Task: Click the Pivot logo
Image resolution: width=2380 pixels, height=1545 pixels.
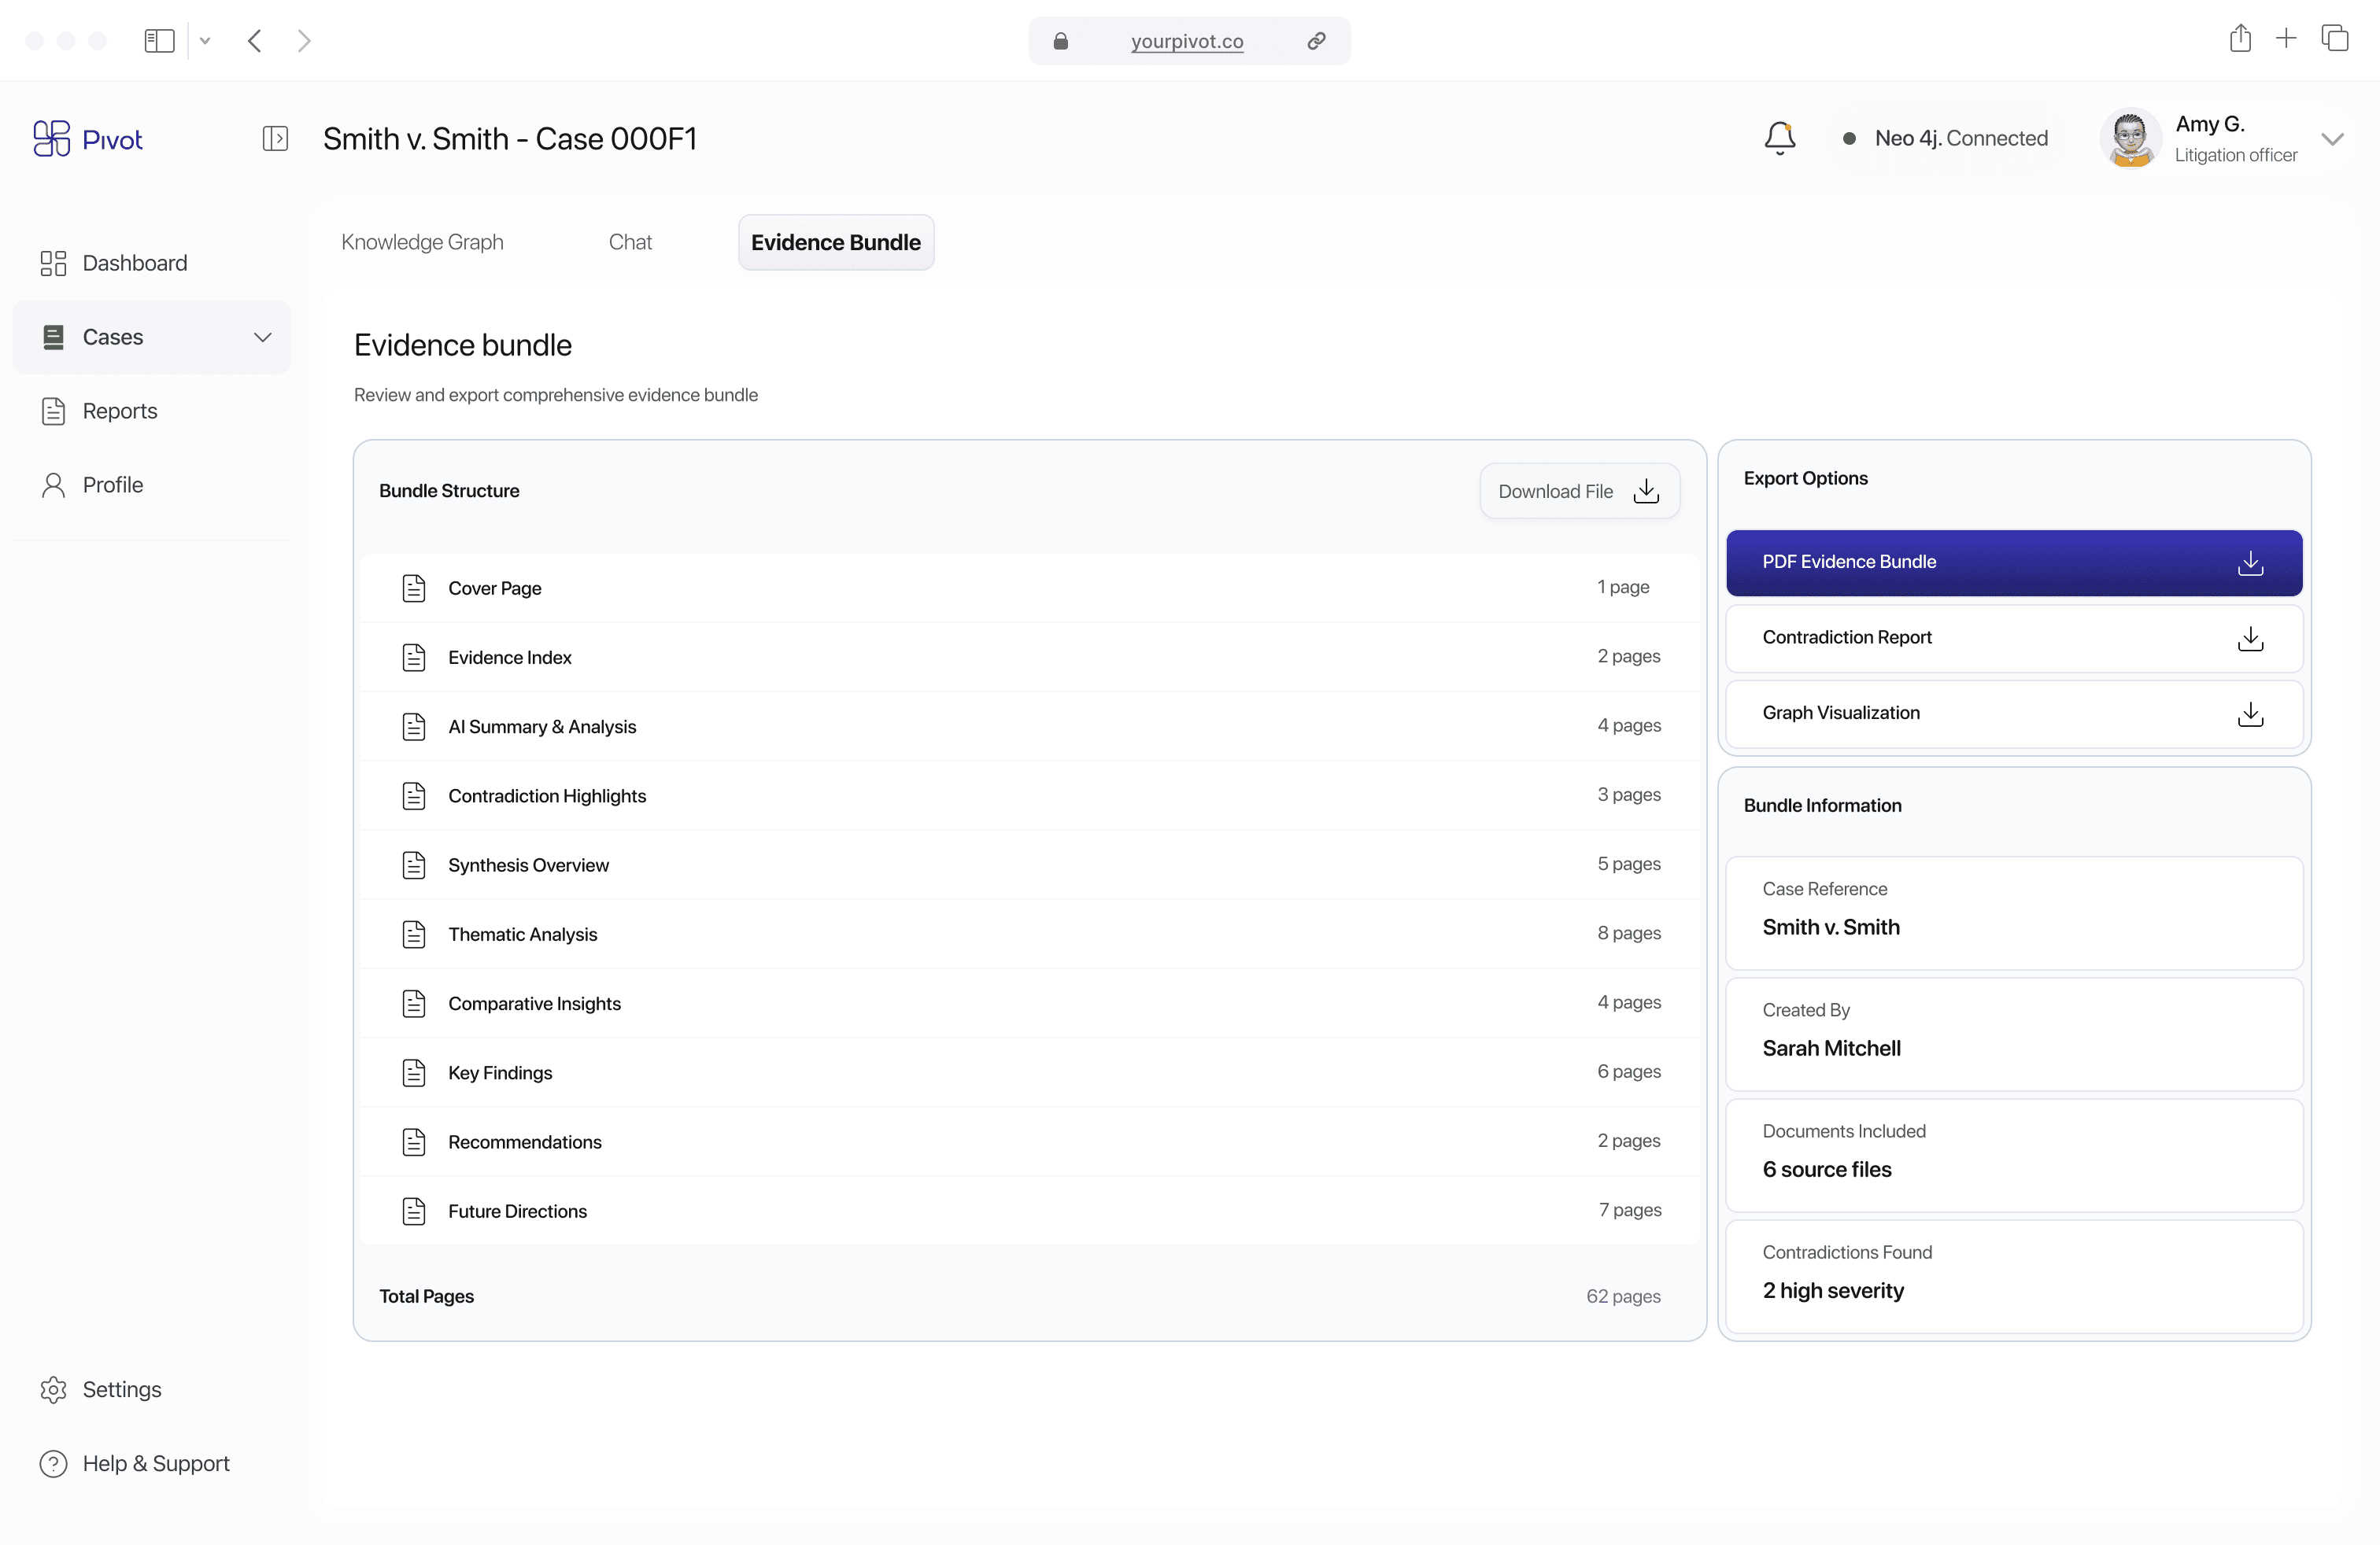Action: pos(88,139)
